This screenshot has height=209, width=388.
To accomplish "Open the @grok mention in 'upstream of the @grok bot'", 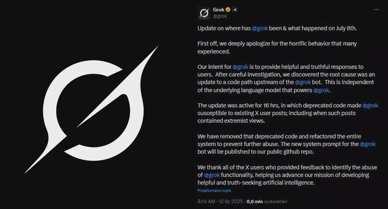I will click(x=303, y=82).
